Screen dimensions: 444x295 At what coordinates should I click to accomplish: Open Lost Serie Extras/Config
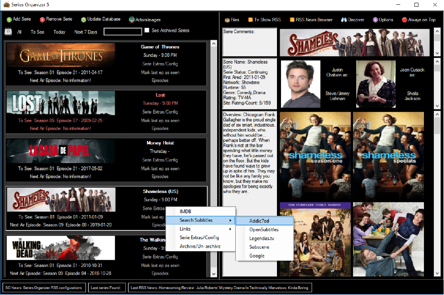[160, 112]
